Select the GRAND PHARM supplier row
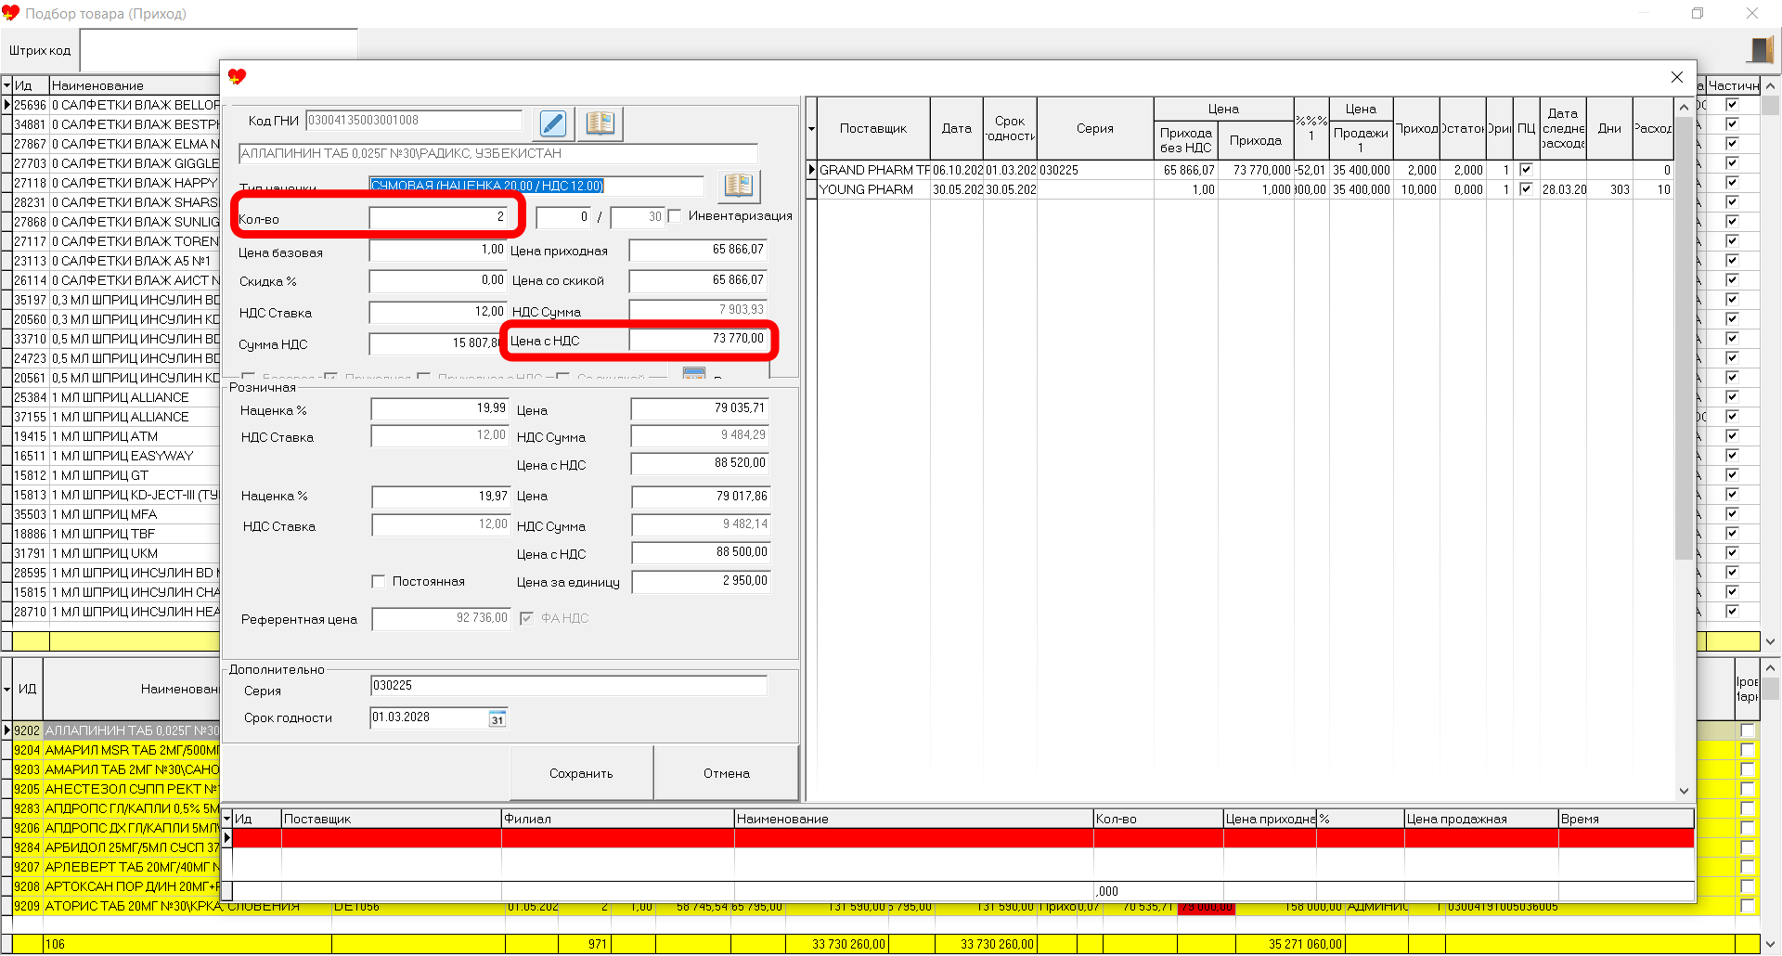This screenshot has width=1782, height=956. [1246, 170]
